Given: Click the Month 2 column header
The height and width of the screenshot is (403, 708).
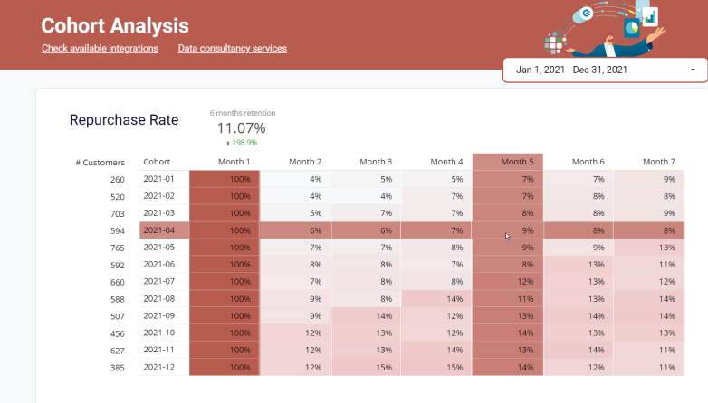Looking at the screenshot, I should coord(305,162).
